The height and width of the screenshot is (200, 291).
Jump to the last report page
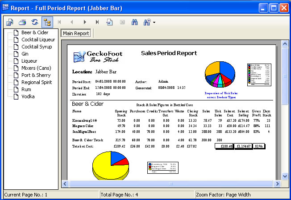(x=97, y=22)
